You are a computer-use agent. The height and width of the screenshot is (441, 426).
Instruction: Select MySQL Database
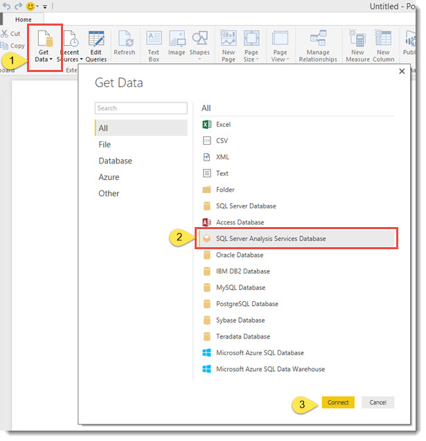[297, 287]
